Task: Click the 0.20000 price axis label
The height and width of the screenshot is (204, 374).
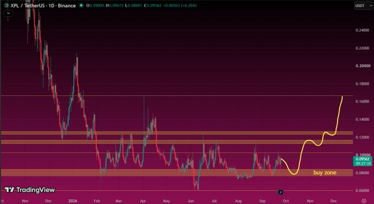Action: click(362, 66)
